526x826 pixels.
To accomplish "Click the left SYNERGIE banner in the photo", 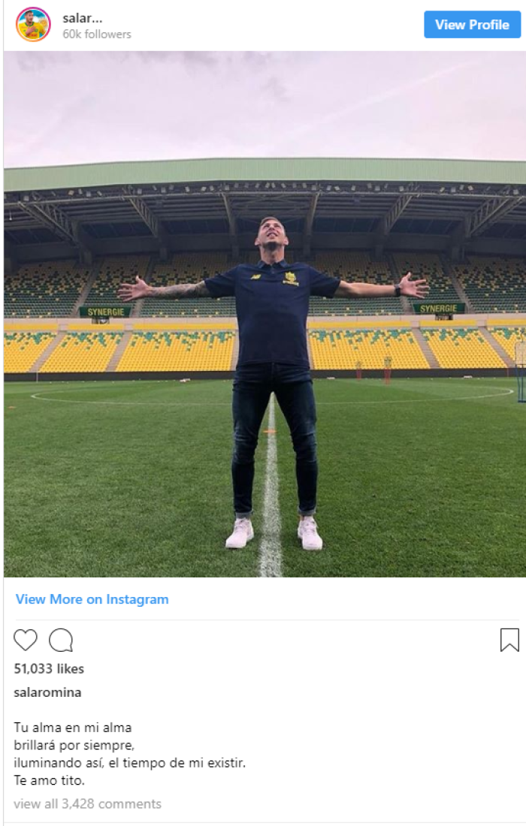I will 105,311.
